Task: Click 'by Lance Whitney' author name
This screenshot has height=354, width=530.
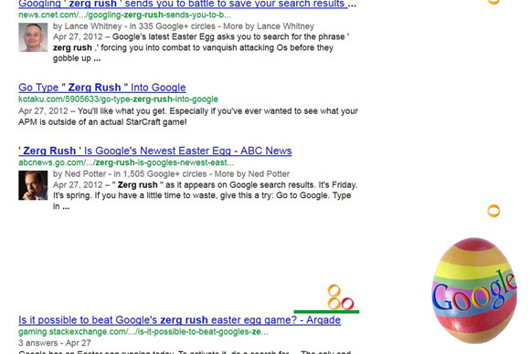Action: tap(87, 26)
